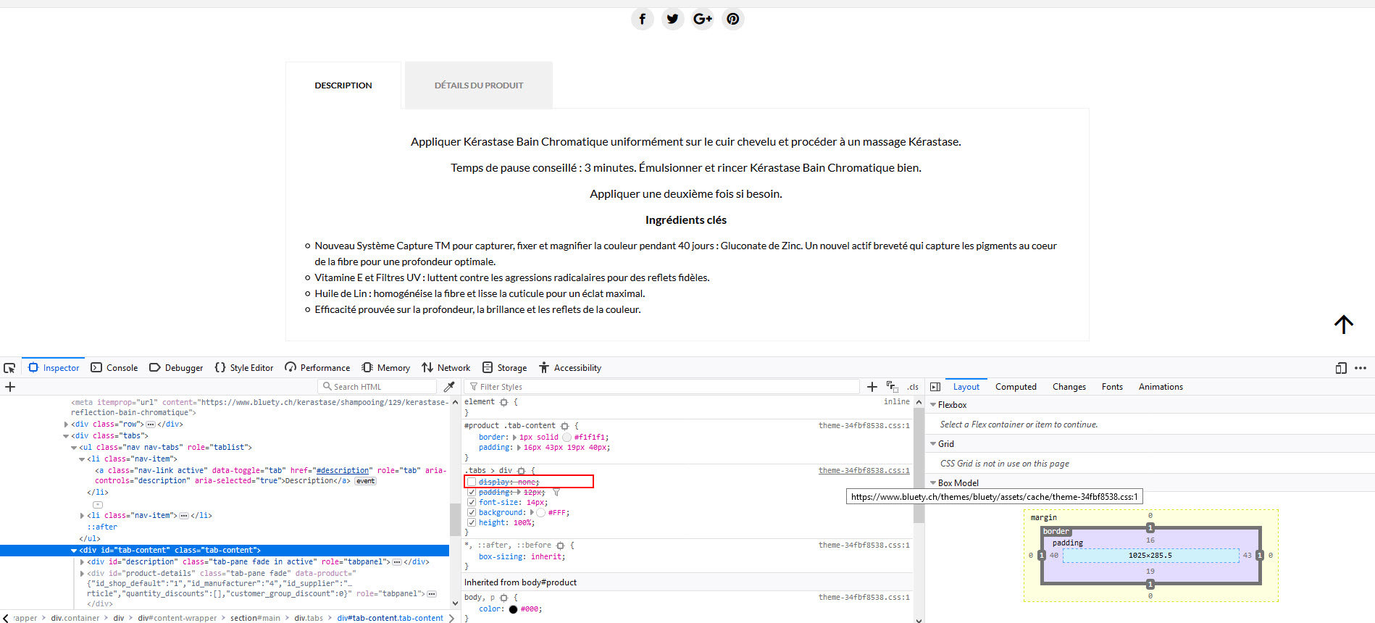Open the Computed sidebar tab
Screen dimensions: 1375x623
[1016, 387]
